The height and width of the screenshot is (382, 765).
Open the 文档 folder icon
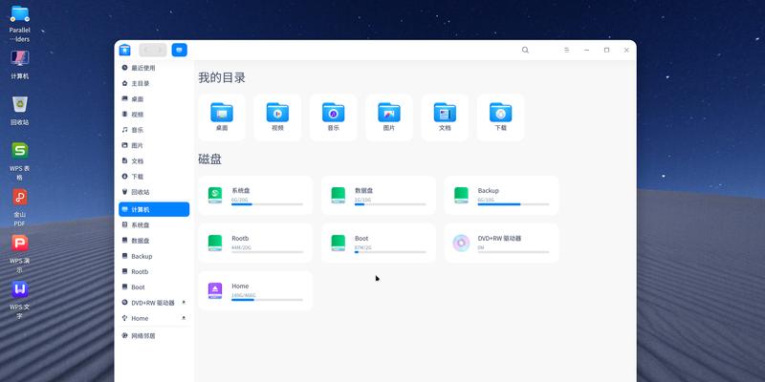tap(445, 113)
